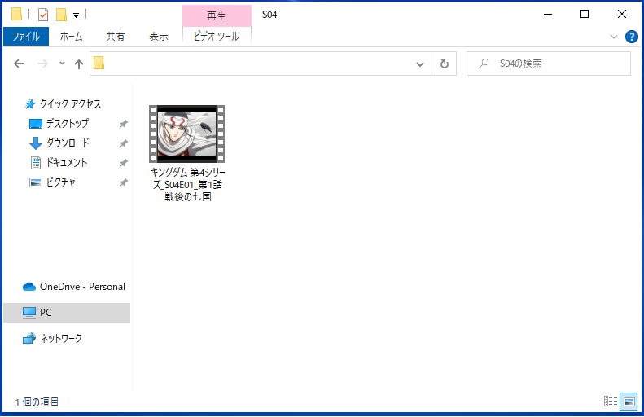Image resolution: width=644 pixels, height=417 pixels.
Task: Select ネットワーク in the navigation pane
Action: pos(53,339)
